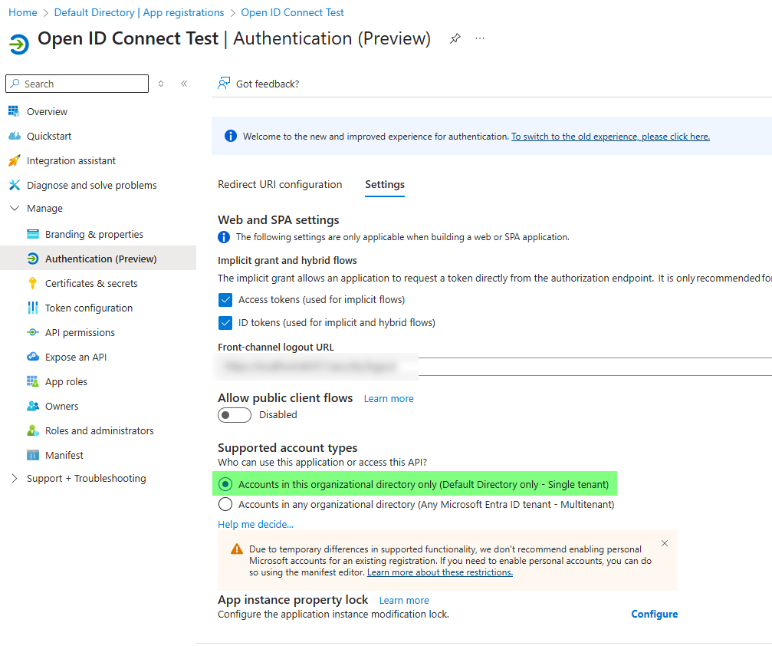Click the Integration assistant rocket icon
The width and height of the screenshot is (772, 646).
click(14, 160)
